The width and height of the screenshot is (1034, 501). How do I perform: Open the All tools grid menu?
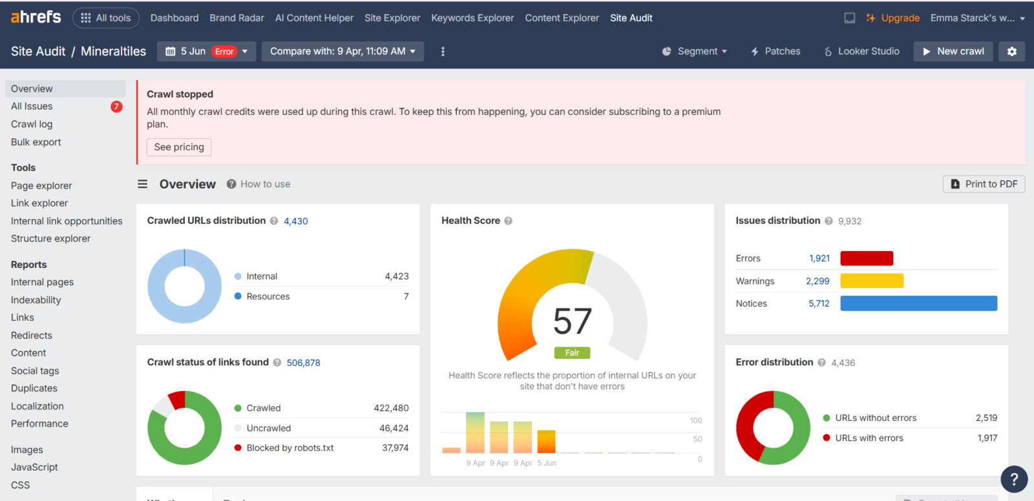(x=106, y=18)
